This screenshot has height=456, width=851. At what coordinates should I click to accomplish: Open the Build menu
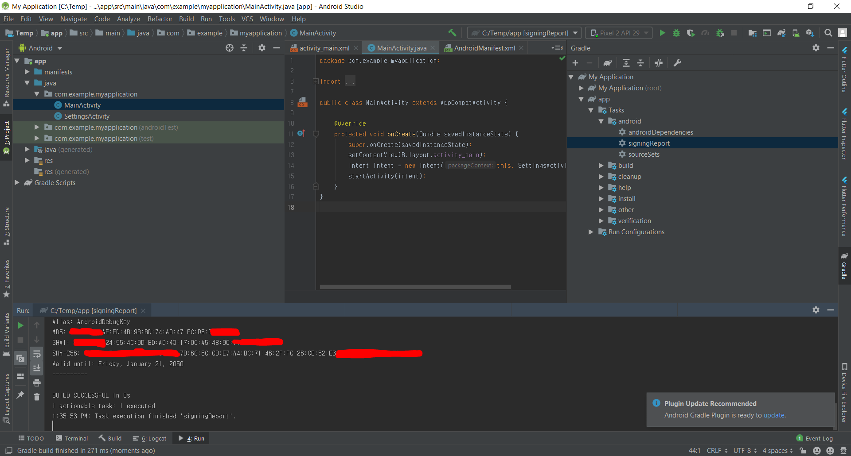coord(187,19)
